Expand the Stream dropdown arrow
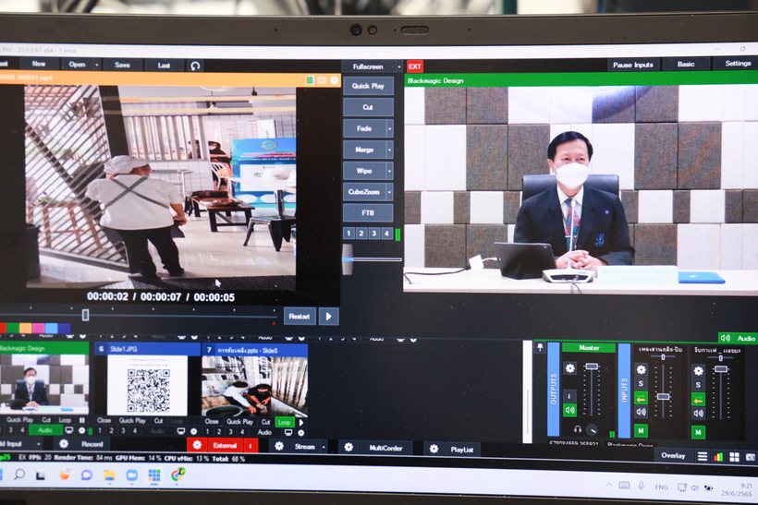 (324, 447)
